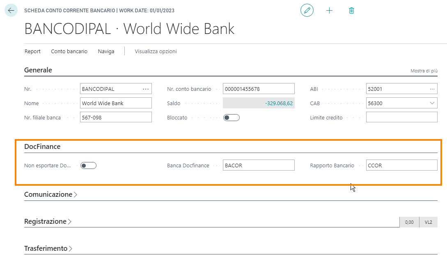Click the plus icon to create new
Viewport: 447px width, 261px height.
click(x=329, y=10)
